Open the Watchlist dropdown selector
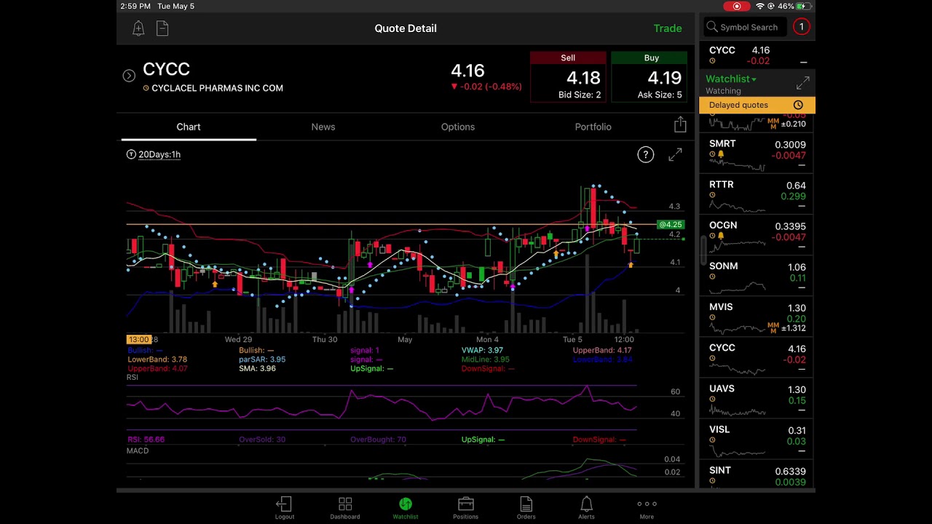Screen dimensions: 932x524 point(731,79)
